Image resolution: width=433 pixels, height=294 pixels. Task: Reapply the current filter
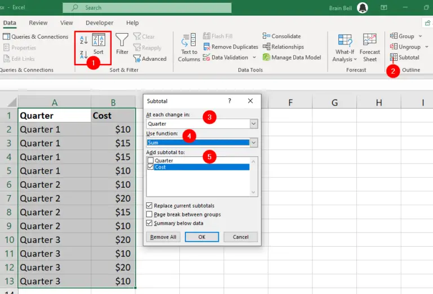point(147,48)
